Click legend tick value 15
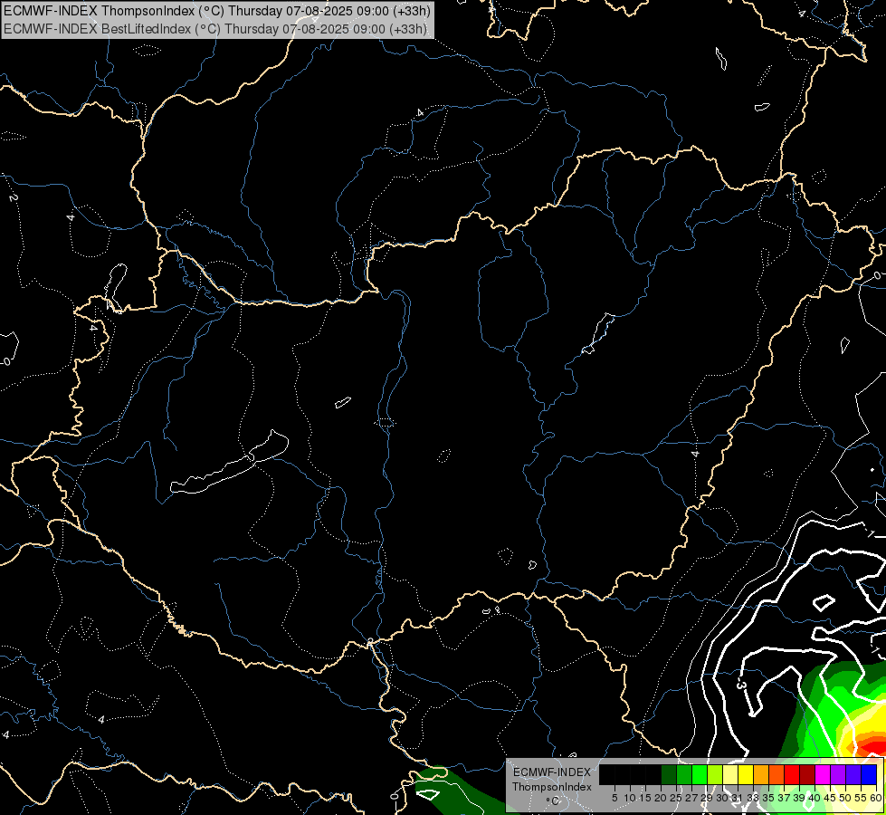Screen dimensions: 886x815 click(645, 798)
